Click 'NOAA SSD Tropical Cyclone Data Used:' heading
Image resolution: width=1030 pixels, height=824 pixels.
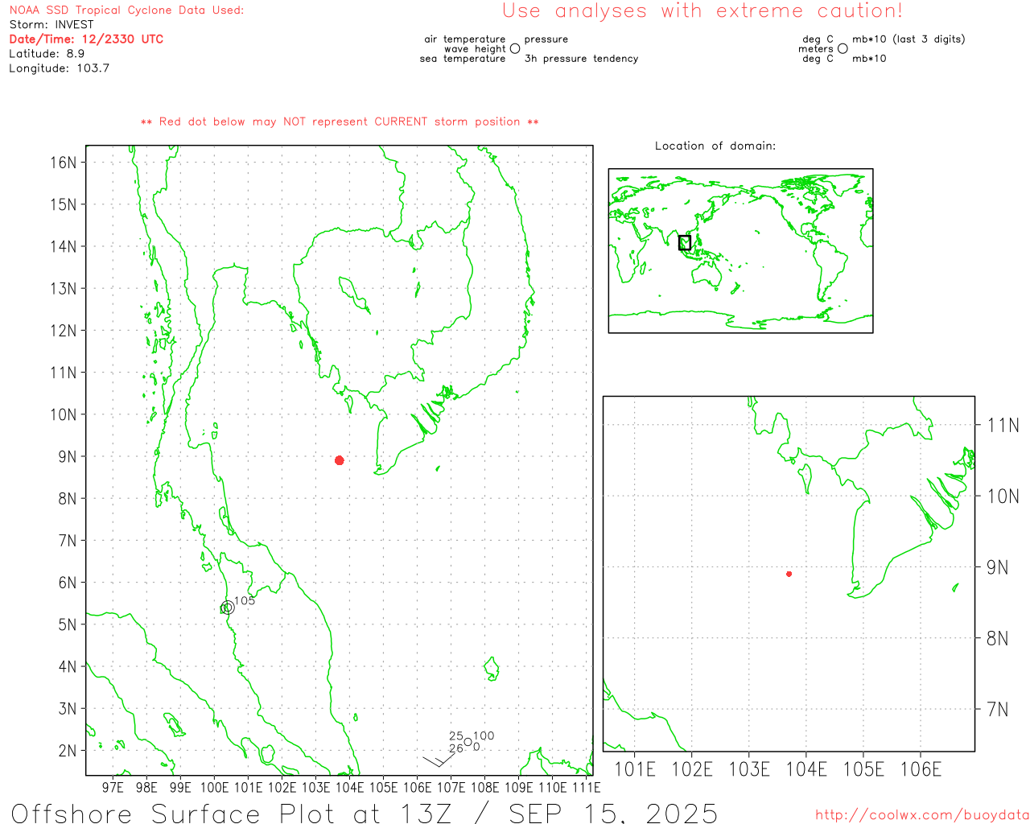pos(126,10)
